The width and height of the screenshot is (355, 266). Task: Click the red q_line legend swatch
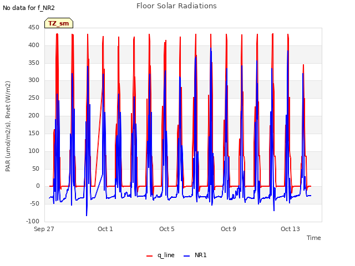[149, 256]
